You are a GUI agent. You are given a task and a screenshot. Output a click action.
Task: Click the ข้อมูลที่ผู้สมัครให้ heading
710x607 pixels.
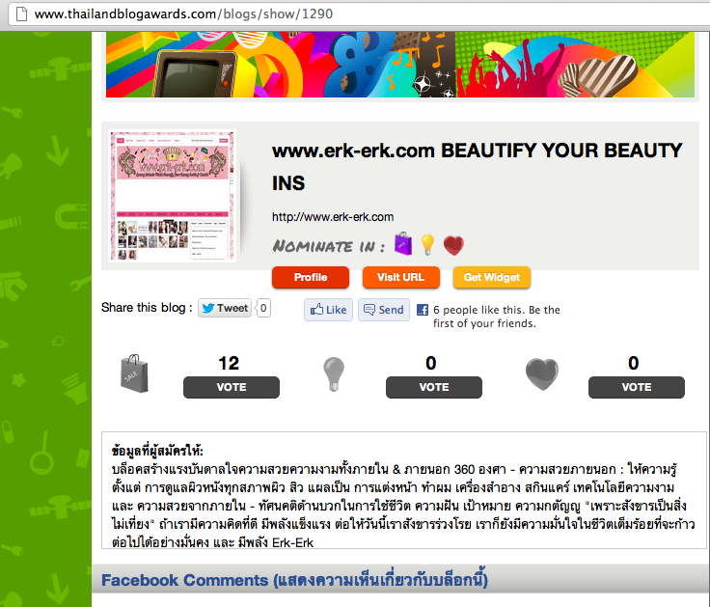tap(157, 451)
